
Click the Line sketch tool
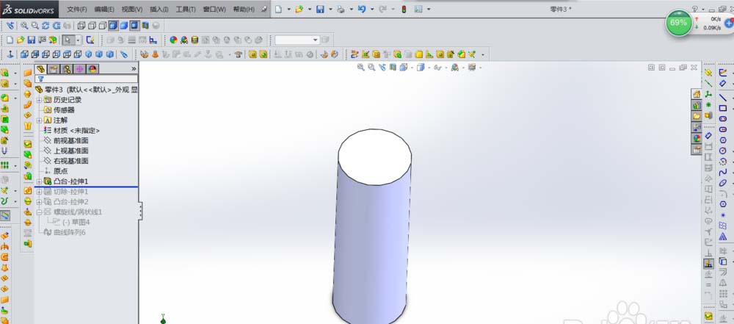(723, 97)
